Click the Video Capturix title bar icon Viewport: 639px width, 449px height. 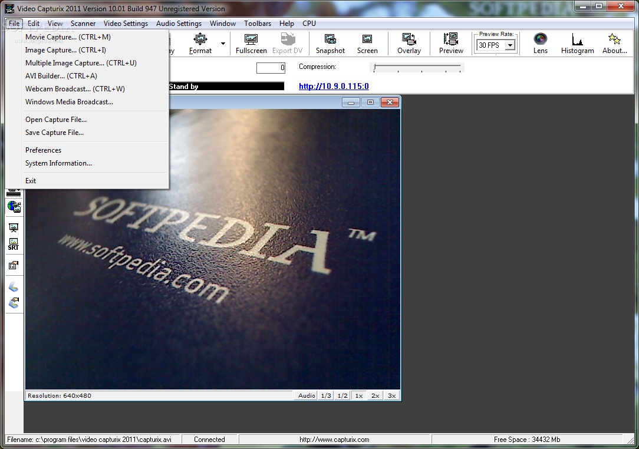(x=9, y=8)
